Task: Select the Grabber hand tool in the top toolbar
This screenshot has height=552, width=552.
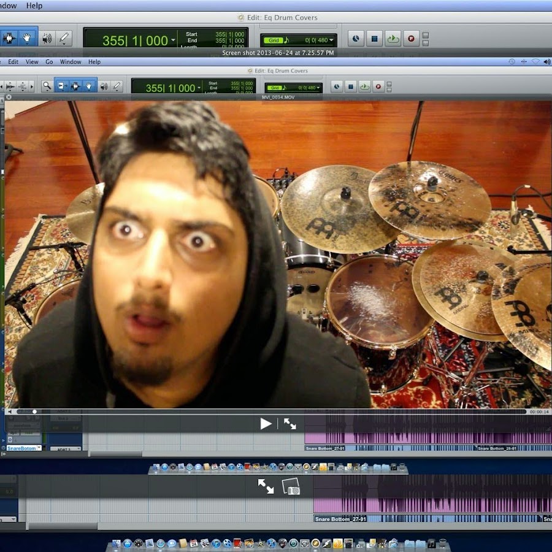Action: click(27, 38)
